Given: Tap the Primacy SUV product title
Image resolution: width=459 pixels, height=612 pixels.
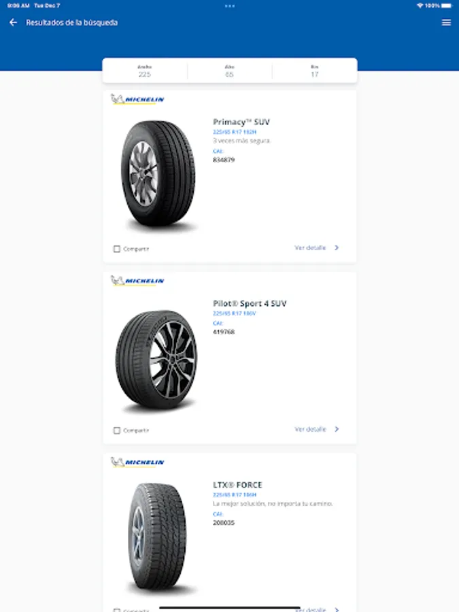Looking at the screenshot, I should click(241, 122).
